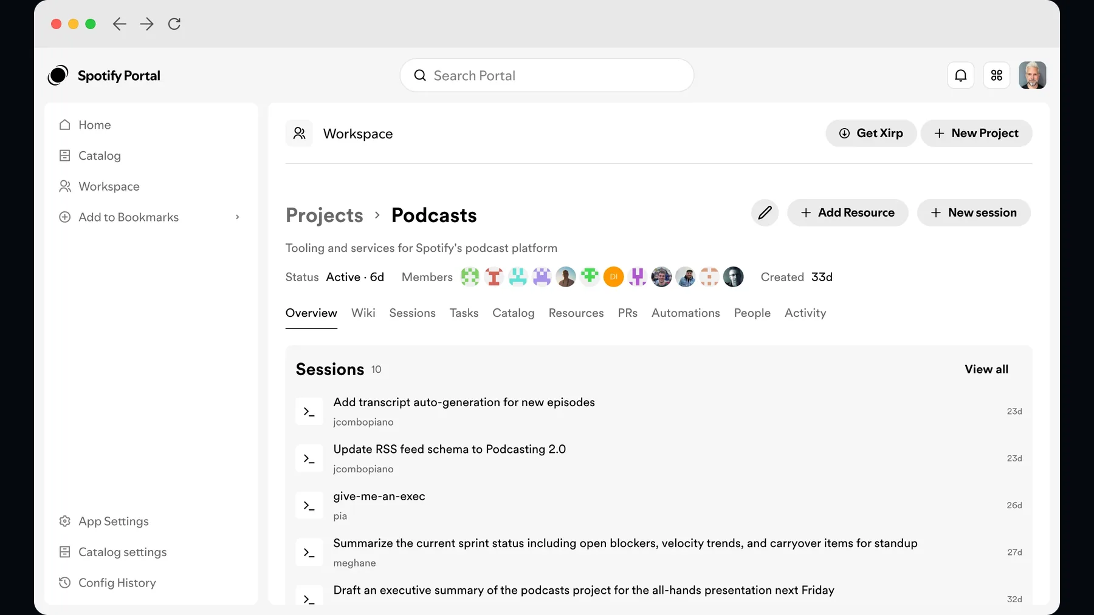The height and width of the screenshot is (615, 1094).
Task: Click the '26d' timestamp on give-me-an-exec
Action: (1014, 506)
